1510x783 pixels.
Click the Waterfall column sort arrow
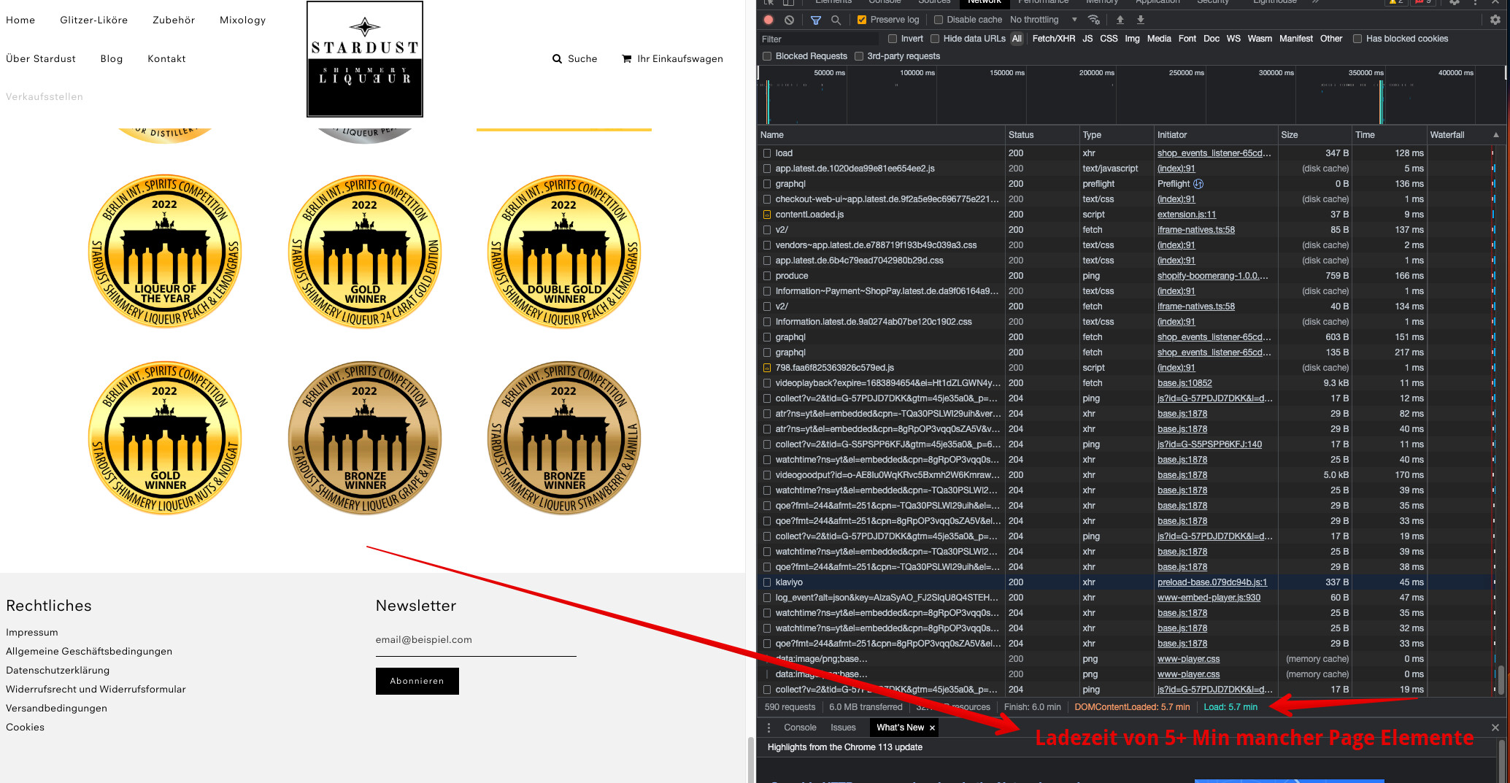click(x=1496, y=135)
